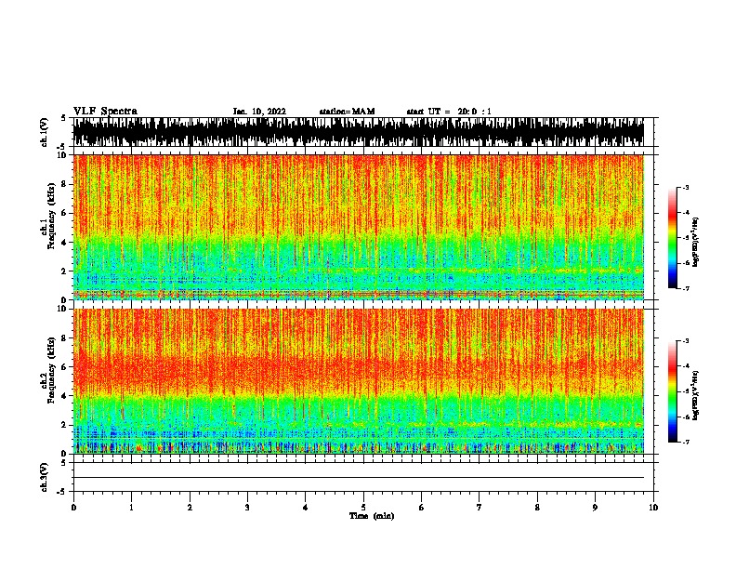Select the date "Jan. 10, 2022" in the header
Viewport: 736px width, 569px height.
point(259,112)
